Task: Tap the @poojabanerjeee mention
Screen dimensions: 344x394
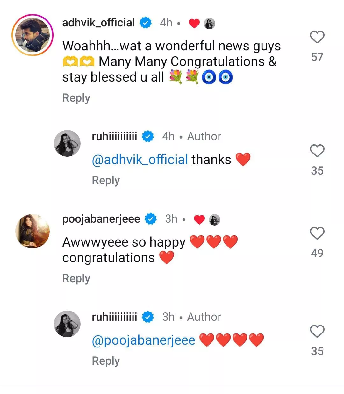Action: (x=143, y=340)
